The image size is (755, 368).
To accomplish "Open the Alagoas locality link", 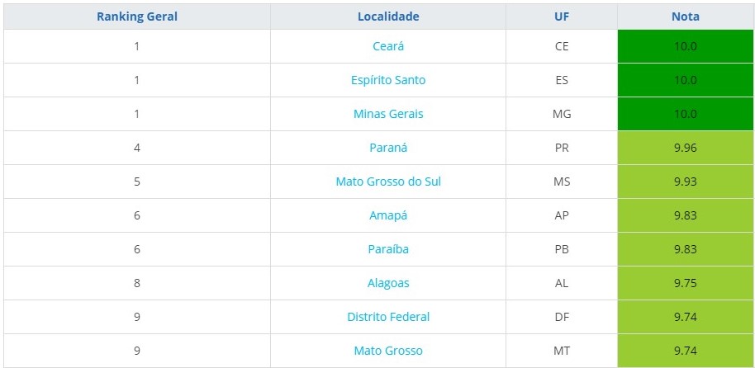I will click(388, 283).
